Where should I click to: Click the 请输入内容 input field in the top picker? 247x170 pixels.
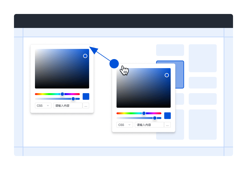tap(68, 105)
